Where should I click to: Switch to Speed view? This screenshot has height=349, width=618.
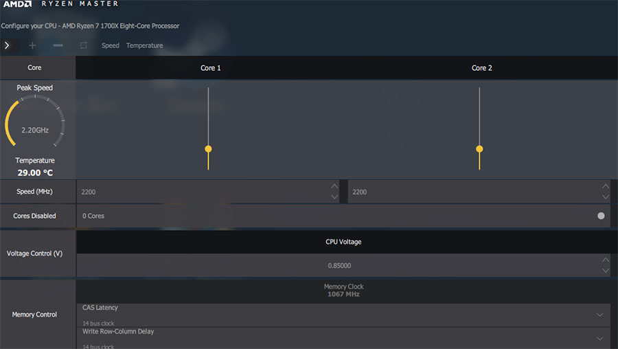coord(111,45)
